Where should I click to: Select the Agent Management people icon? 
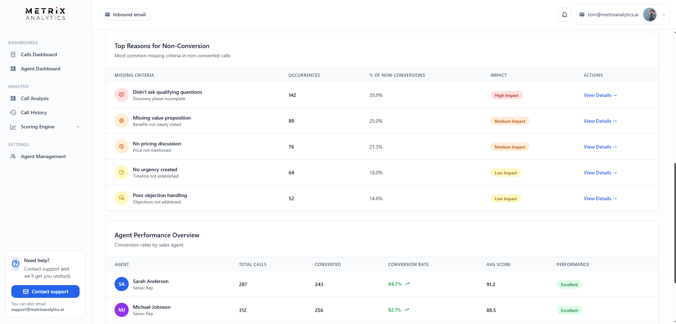tap(13, 156)
